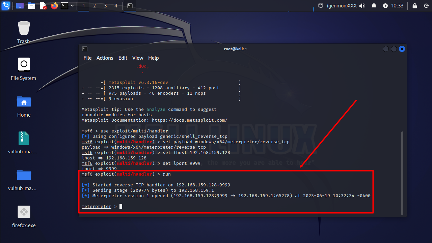Switch to workspace 1
The height and width of the screenshot is (243, 432).
tap(84, 6)
